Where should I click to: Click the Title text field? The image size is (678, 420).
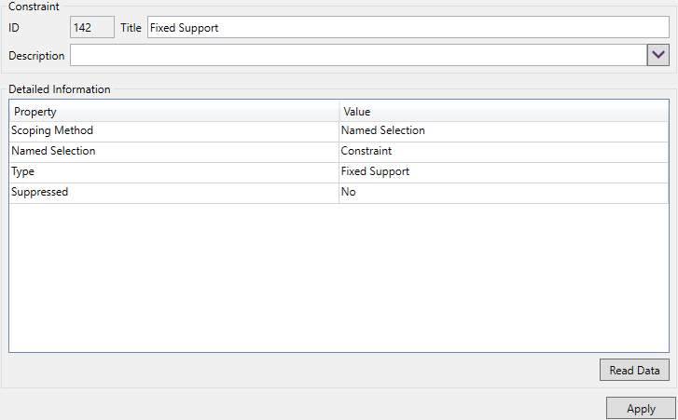tap(408, 28)
